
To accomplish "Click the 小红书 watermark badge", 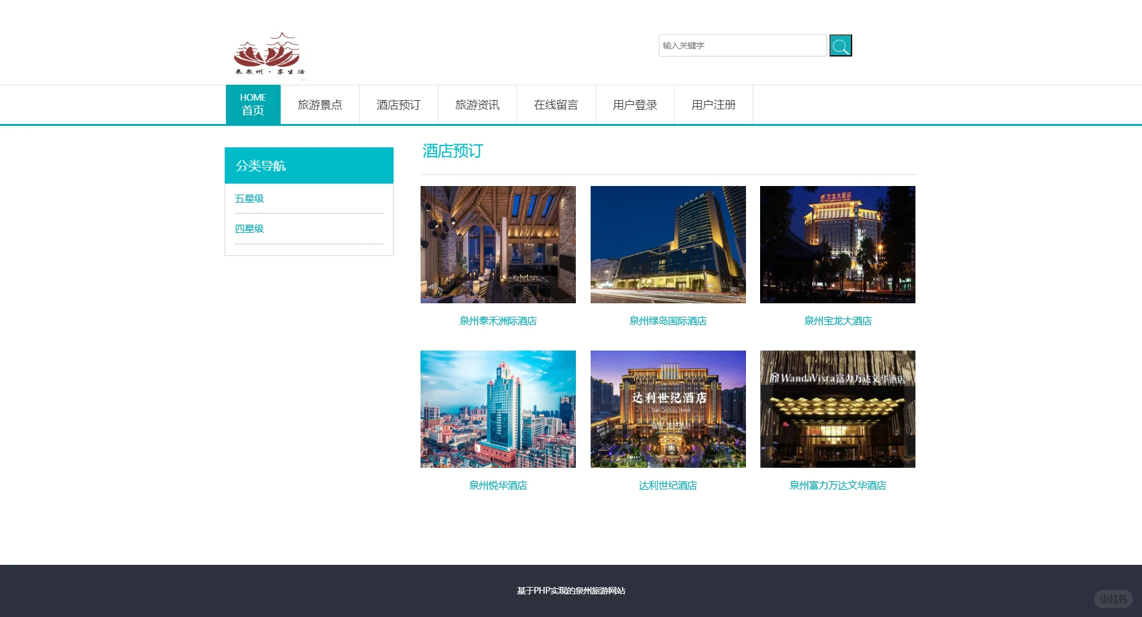I will pyautogui.click(x=1113, y=598).
